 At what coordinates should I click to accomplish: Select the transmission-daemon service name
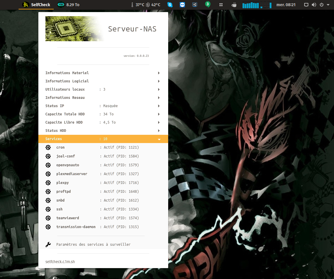[76, 227]
